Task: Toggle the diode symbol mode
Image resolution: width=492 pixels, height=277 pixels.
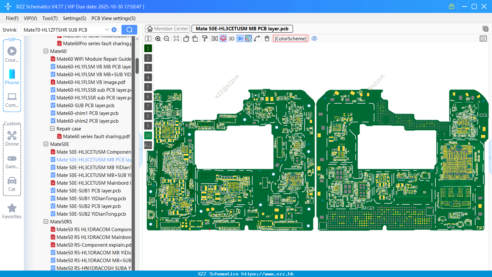Action: tap(240, 38)
